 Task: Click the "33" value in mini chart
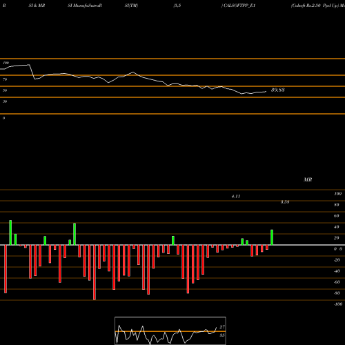222,335
